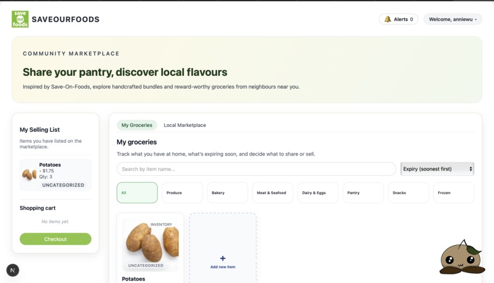494x283 pixels.
Task: Filter groceries by Pantry
Action: tap(363, 193)
